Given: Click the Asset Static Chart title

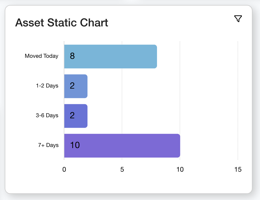Looking at the screenshot, I should coord(62,22).
